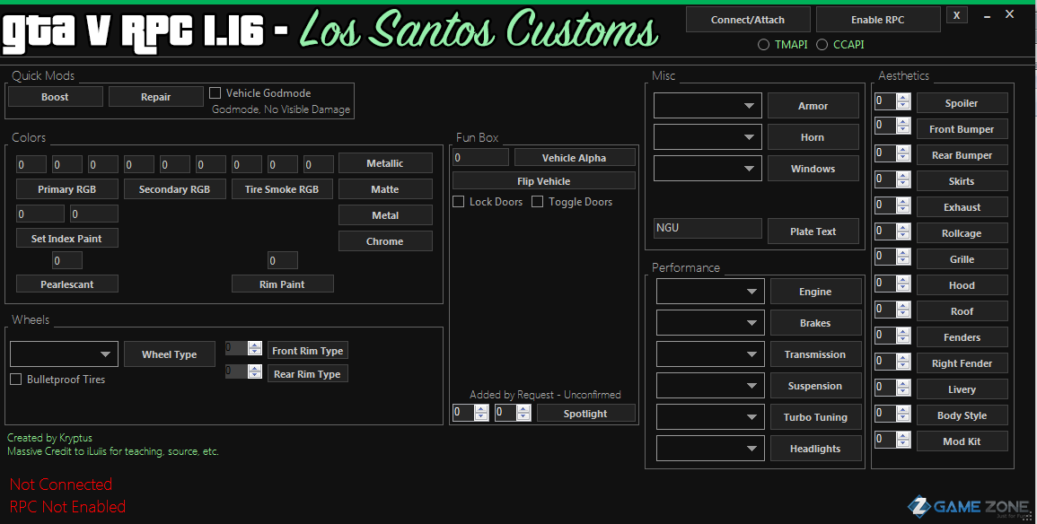Click the Front Rim Type button
This screenshot has height=524, width=1037.
coord(308,351)
